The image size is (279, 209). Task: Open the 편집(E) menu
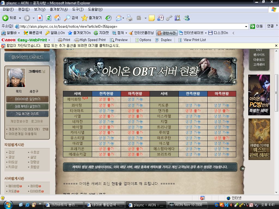coord(24,10)
